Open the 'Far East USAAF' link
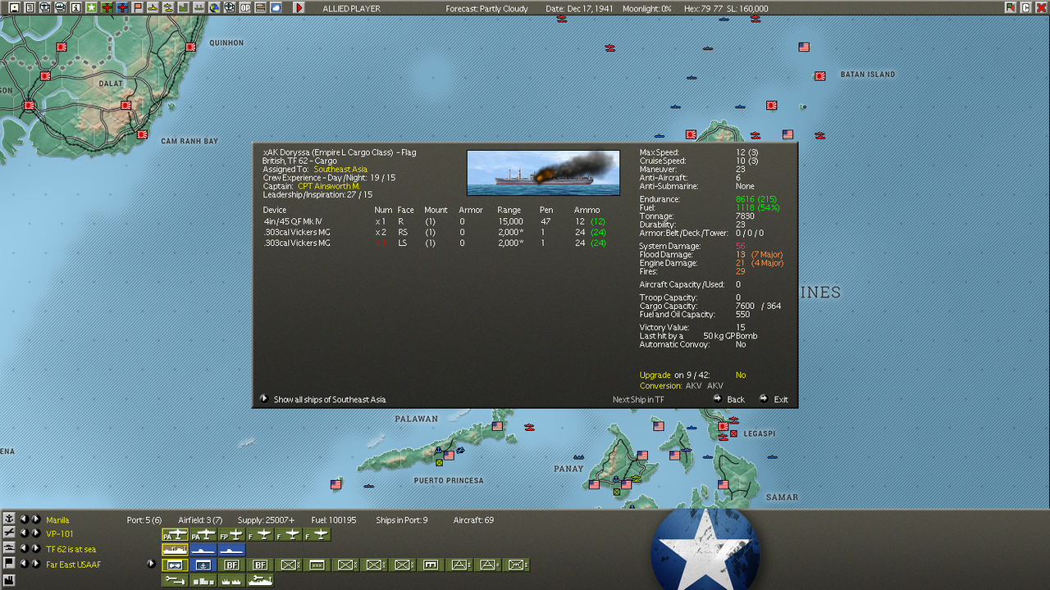 pyautogui.click(x=73, y=564)
